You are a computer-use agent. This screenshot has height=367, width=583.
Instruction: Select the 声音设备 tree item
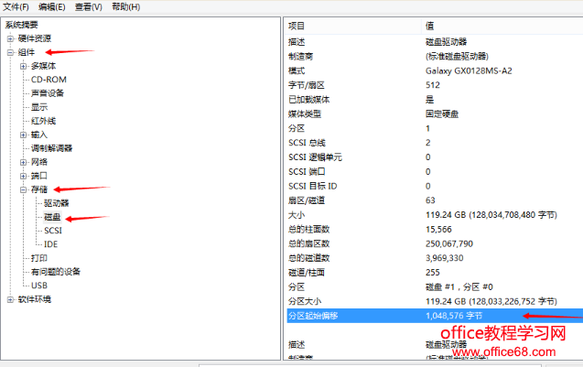coord(48,93)
